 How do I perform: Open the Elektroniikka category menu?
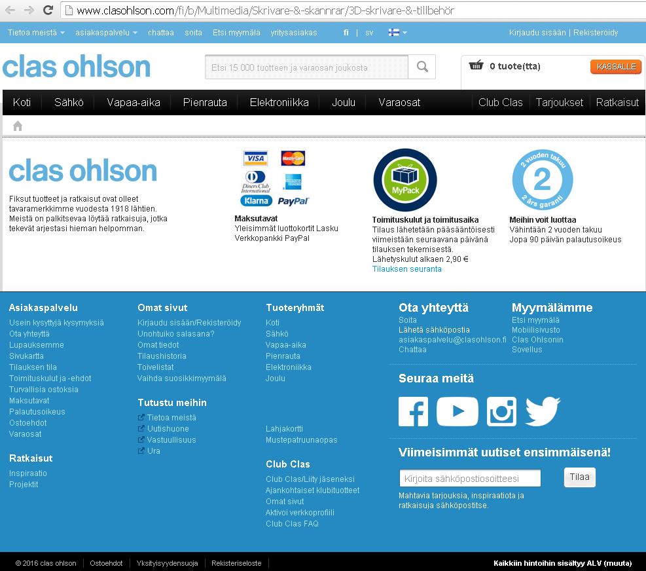click(x=279, y=102)
